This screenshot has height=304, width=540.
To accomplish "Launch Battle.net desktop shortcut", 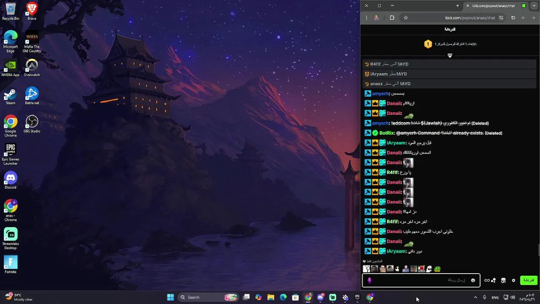I will [32, 96].
